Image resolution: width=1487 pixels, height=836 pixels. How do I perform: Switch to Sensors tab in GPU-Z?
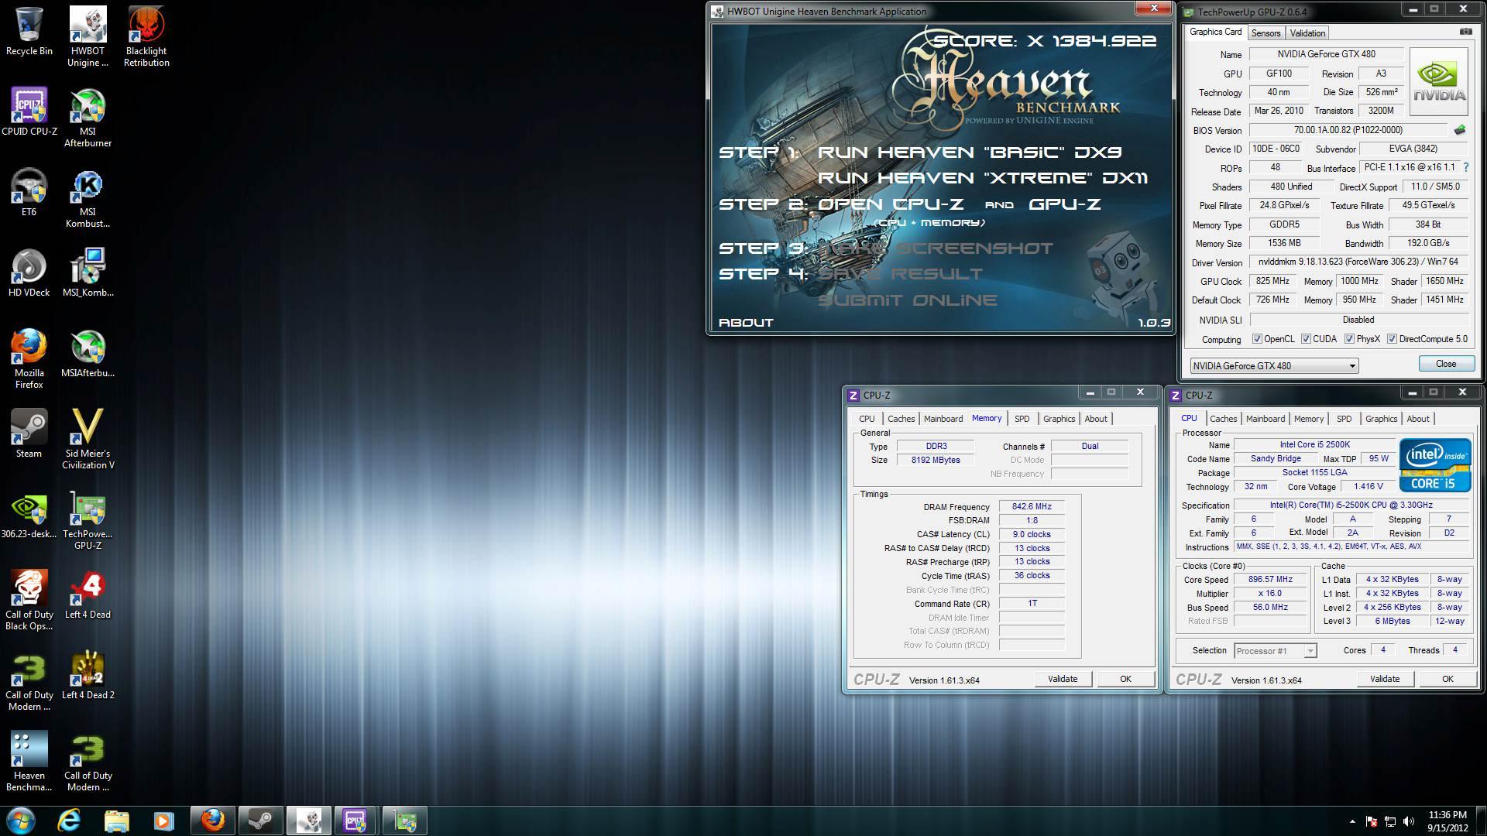tap(1265, 33)
